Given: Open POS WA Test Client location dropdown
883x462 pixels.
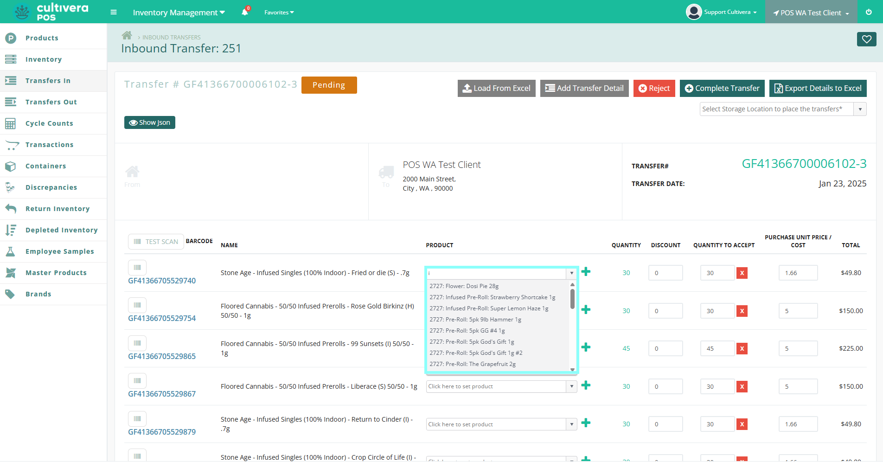Looking at the screenshot, I should [811, 13].
